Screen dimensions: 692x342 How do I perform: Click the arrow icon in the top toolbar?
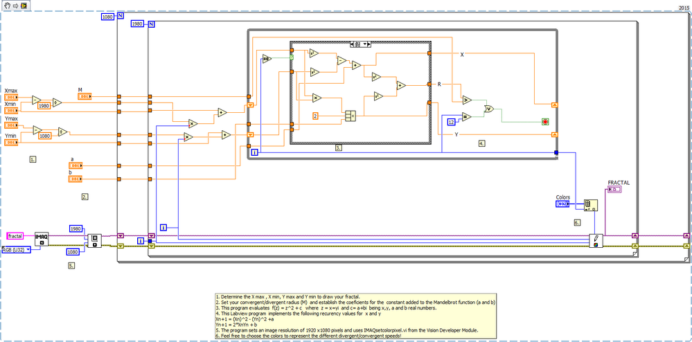[x=15, y=6]
